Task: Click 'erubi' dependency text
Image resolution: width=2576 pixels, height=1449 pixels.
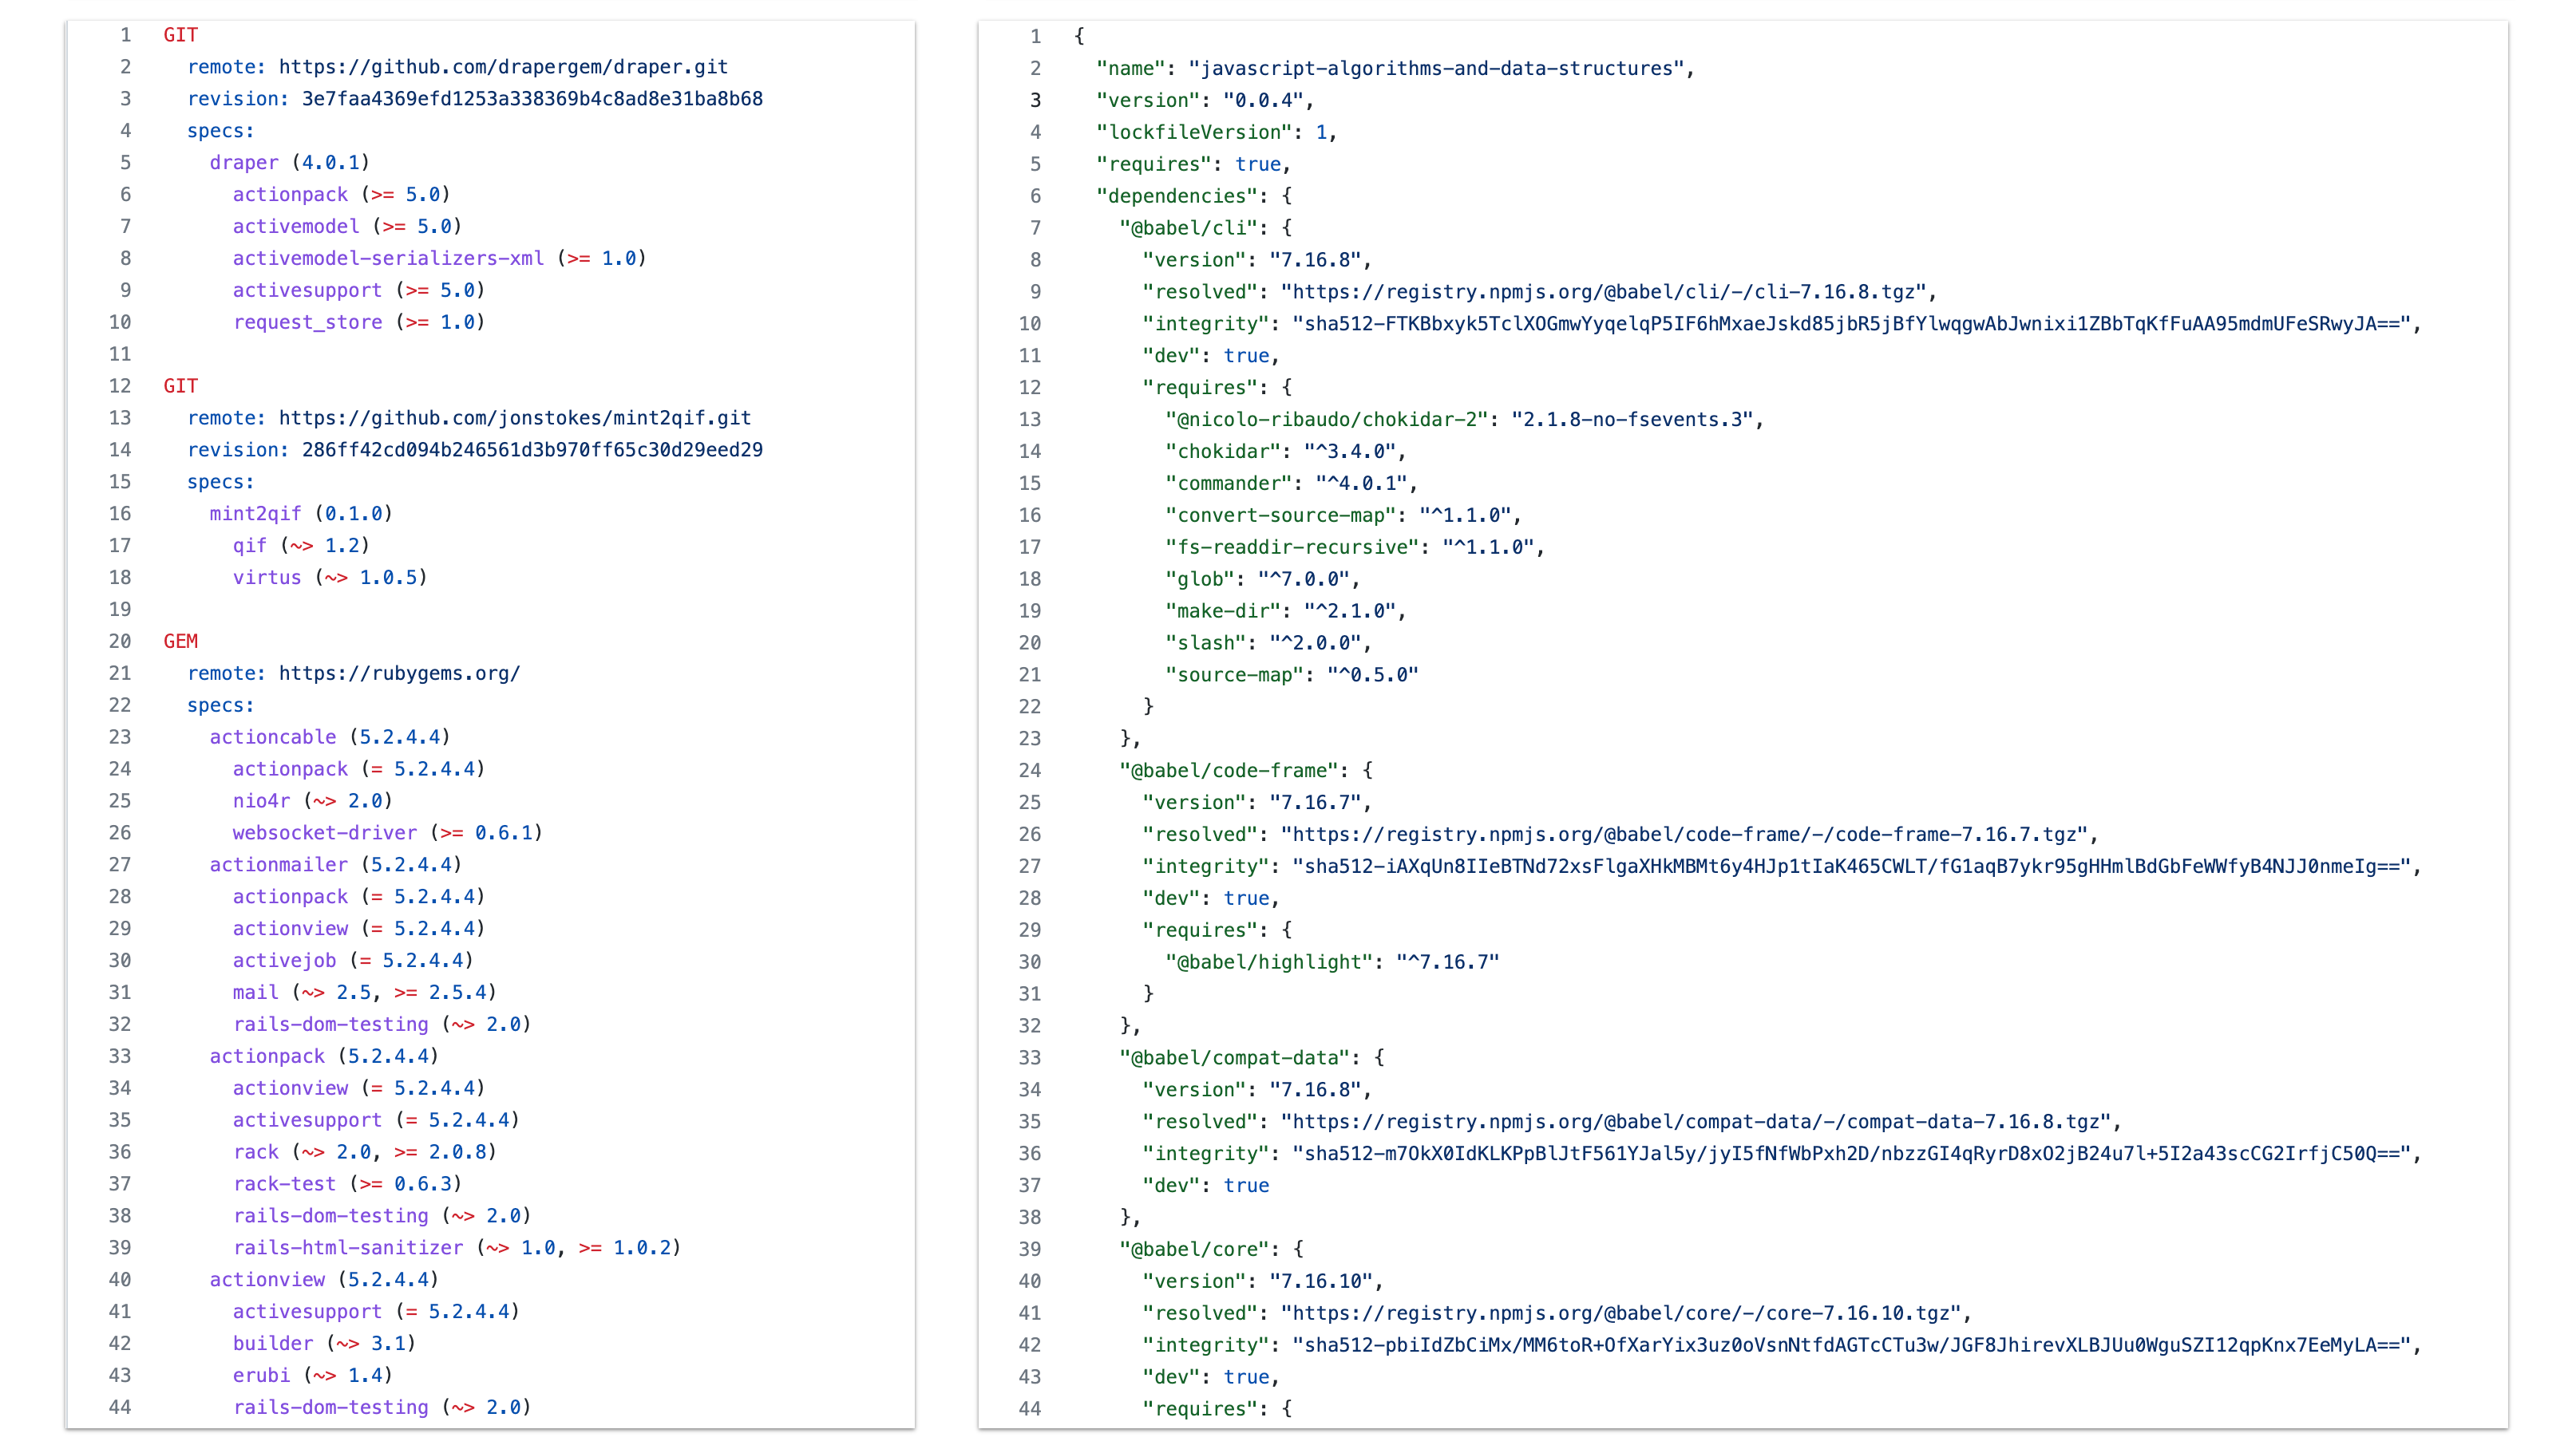Action: [x=262, y=1375]
